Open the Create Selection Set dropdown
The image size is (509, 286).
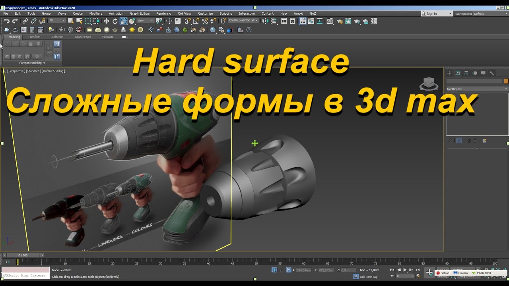(x=243, y=20)
